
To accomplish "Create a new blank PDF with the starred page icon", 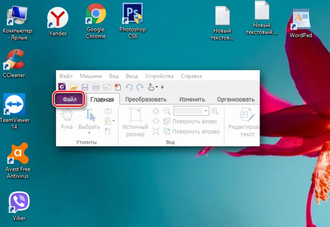I will [x=118, y=87].
